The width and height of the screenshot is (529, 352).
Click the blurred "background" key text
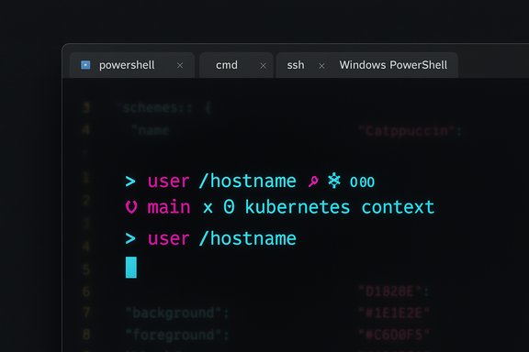click(177, 313)
